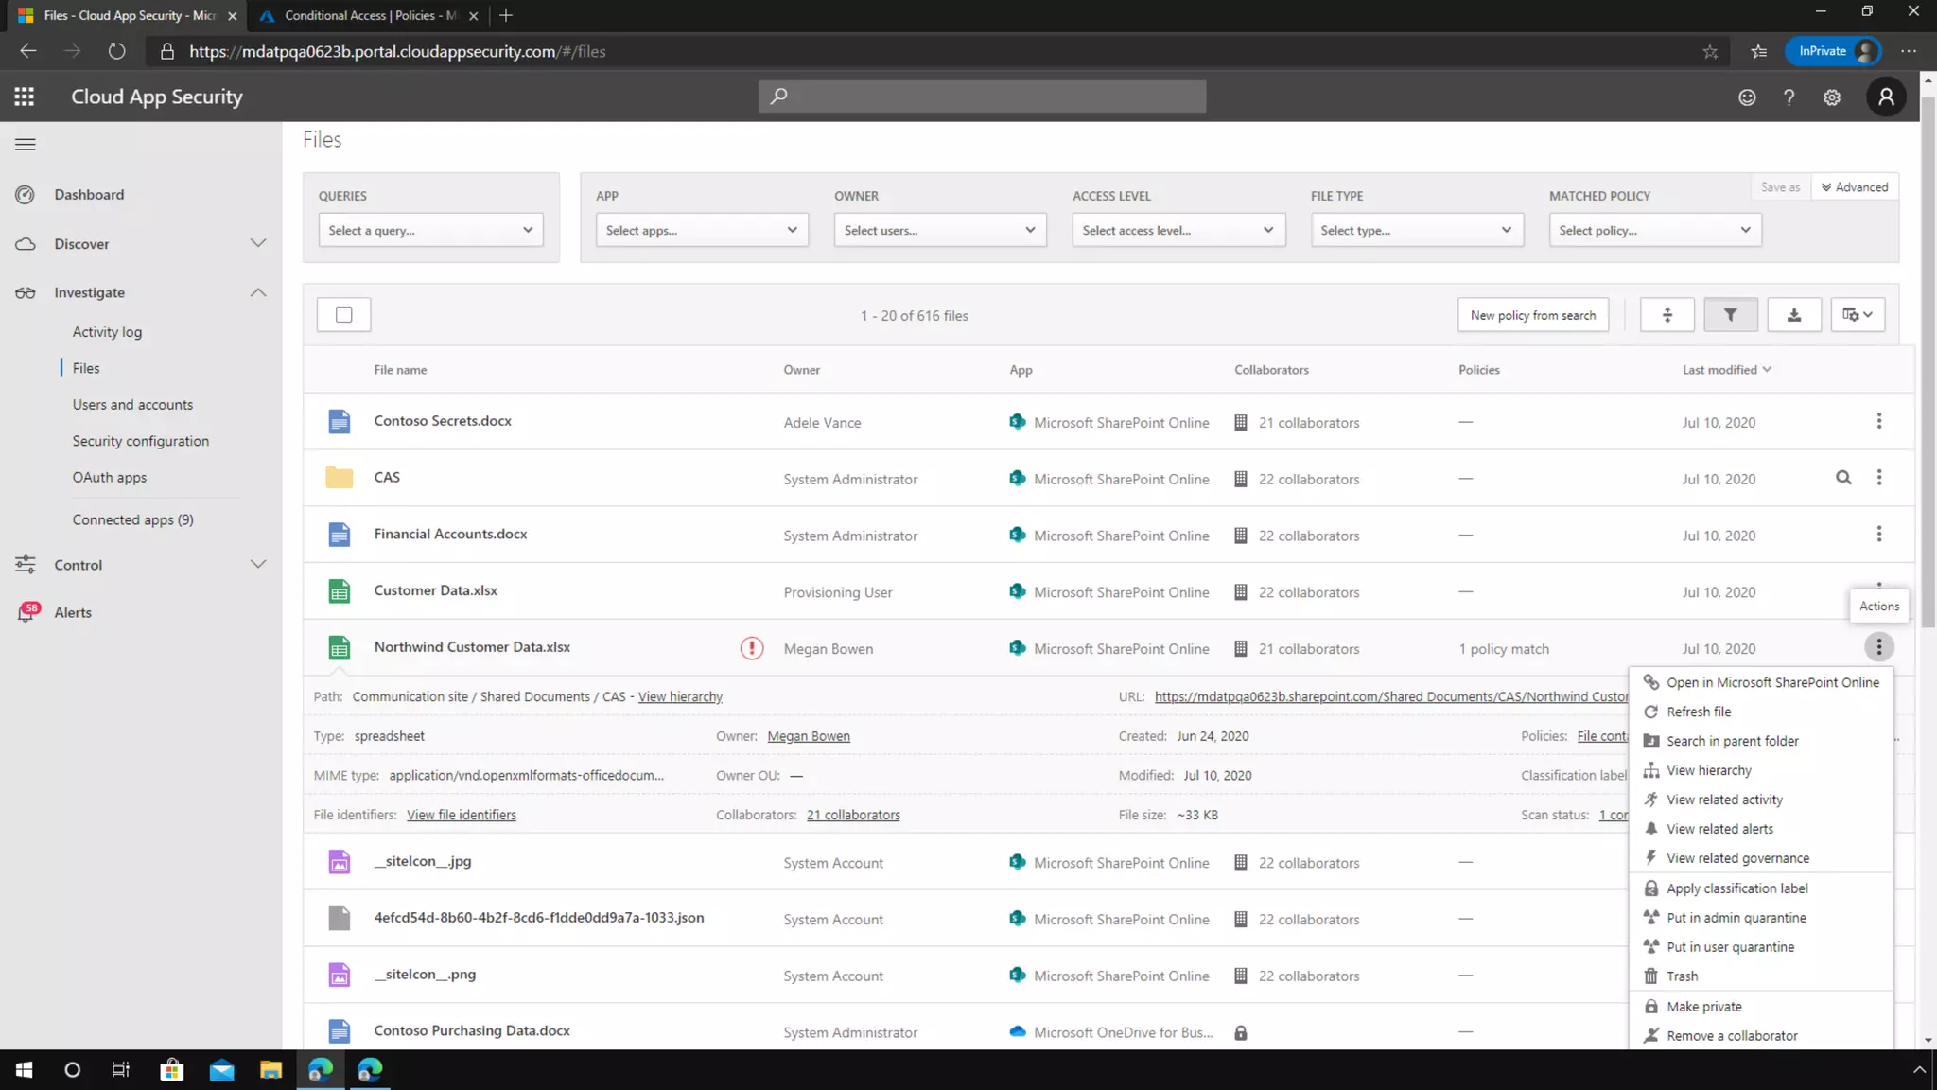Click the settings gear icon
The height and width of the screenshot is (1090, 1937).
tap(1832, 97)
